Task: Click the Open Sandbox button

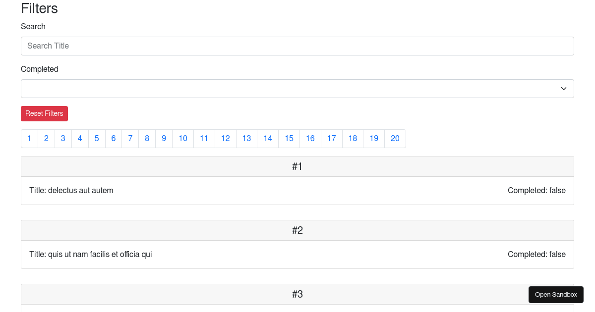Action: pos(556,294)
